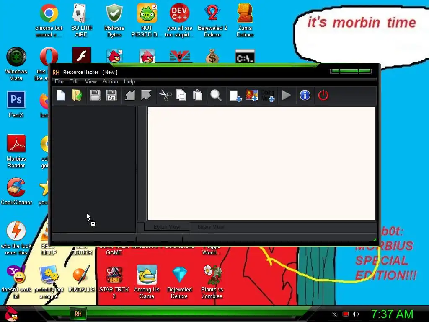Click the New blank file toolbar icon

[x=60, y=95]
